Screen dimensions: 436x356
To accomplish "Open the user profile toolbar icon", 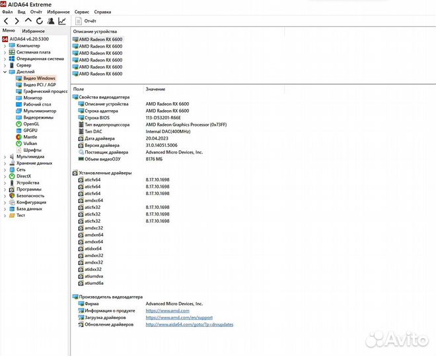I will click(51, 21).
